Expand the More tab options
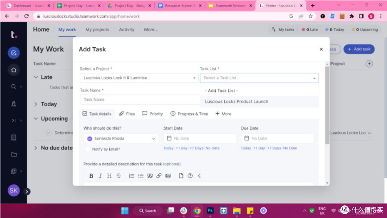This screenshot has width=387, height=218. click(223, 114)
